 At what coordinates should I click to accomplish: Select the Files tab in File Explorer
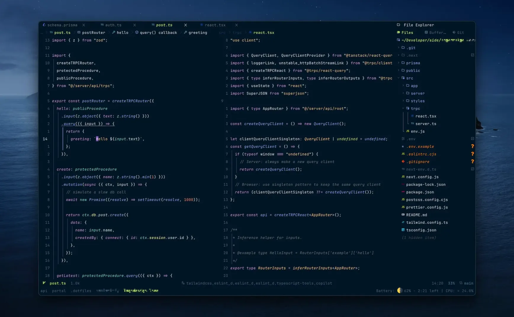[405, 33]
